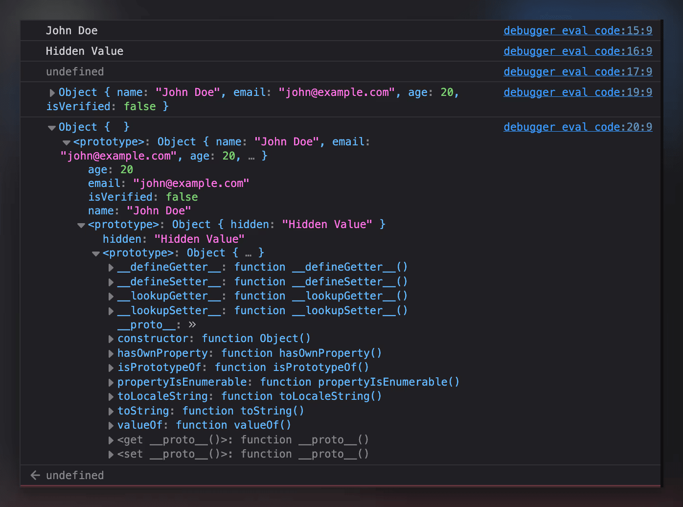Image resolution: width=683 pixels, height=507 pixels.
Task: Open the debugger eval code:17:9 source link
Action: (577, 71)
